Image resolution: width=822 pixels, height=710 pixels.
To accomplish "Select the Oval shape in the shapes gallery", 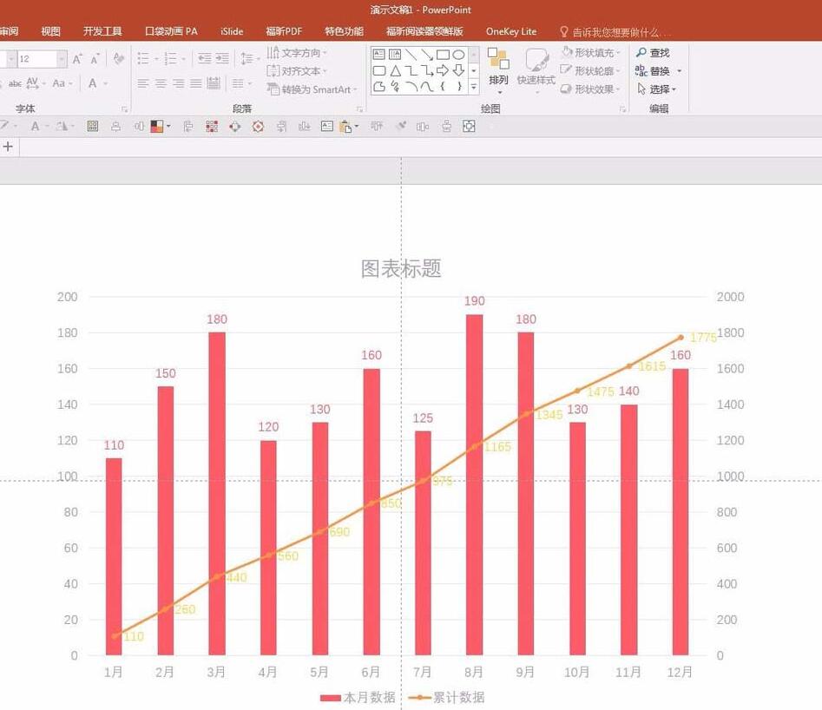I will [x=457, y=54].
